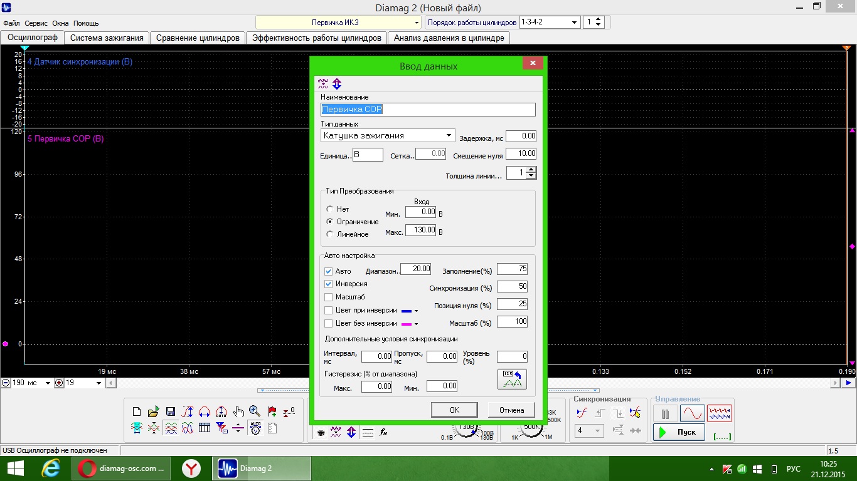Open the sync channel 4 dropdown
857x481 pixels.
tap(589, 431)
